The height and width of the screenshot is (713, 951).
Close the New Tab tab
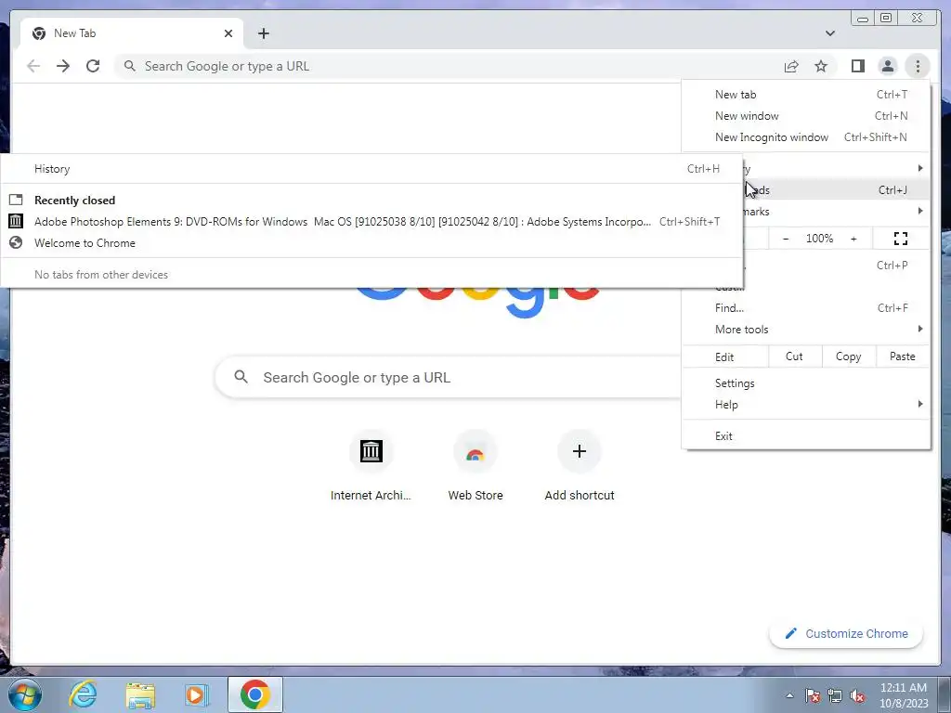point(228,33)
